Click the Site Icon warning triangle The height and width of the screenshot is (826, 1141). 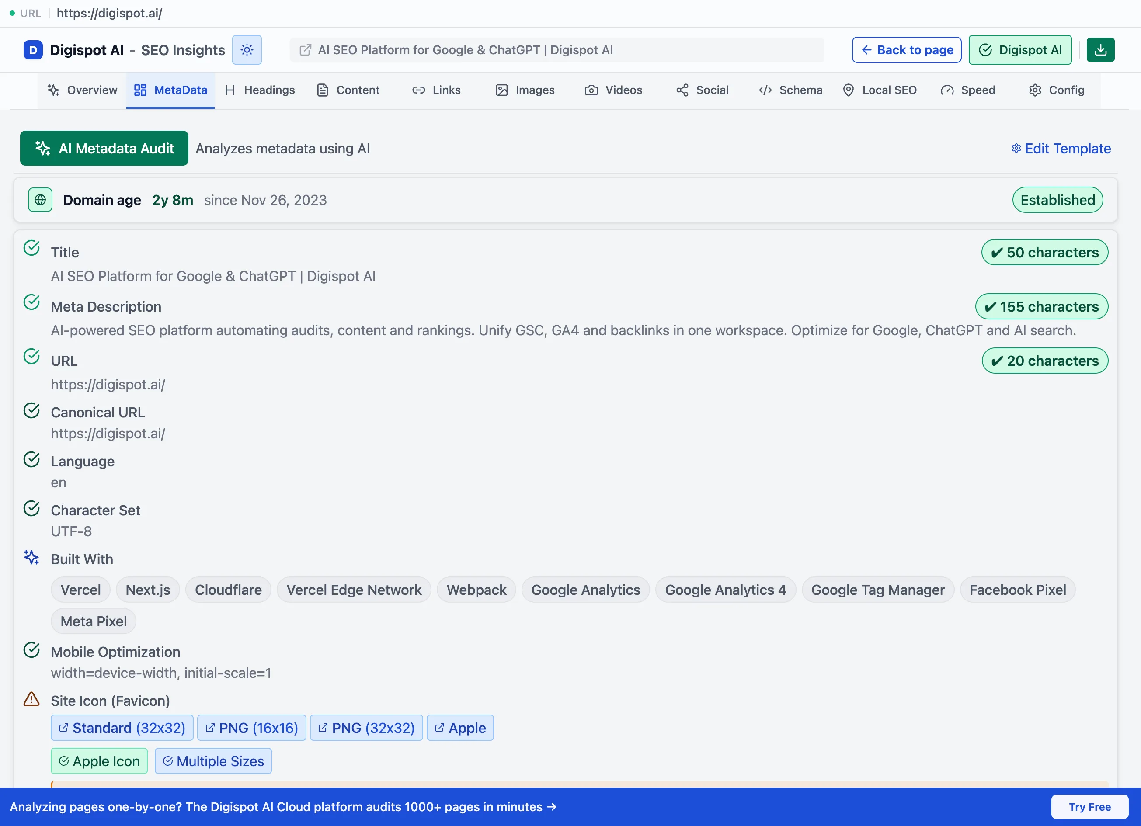31,699
